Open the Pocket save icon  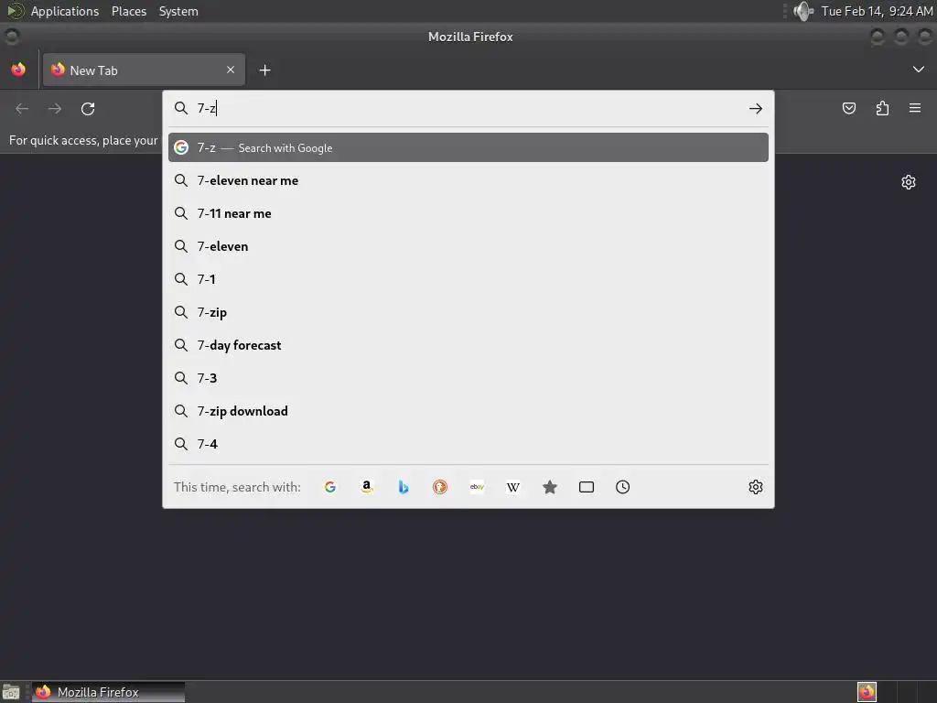849,108
